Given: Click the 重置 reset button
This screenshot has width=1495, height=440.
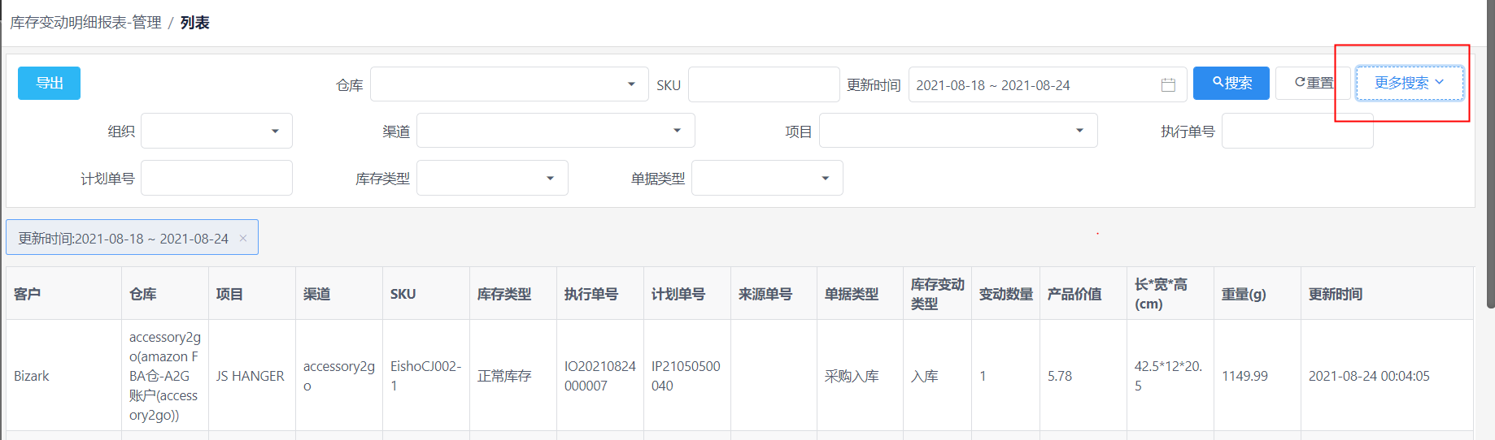Looking at the screenshot, I should (1313, 83).
